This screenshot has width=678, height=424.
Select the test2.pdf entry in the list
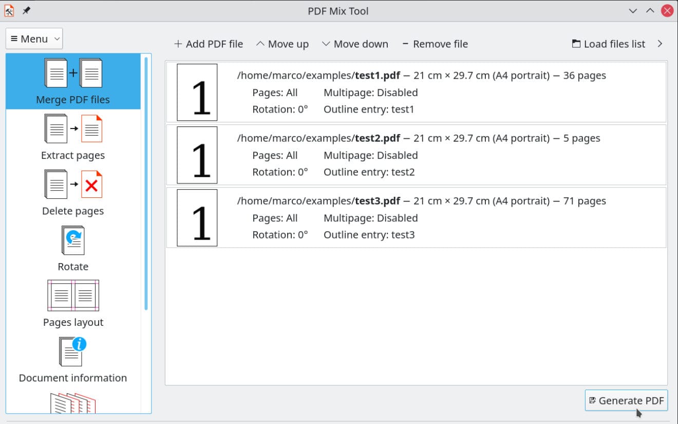(416, 155)
